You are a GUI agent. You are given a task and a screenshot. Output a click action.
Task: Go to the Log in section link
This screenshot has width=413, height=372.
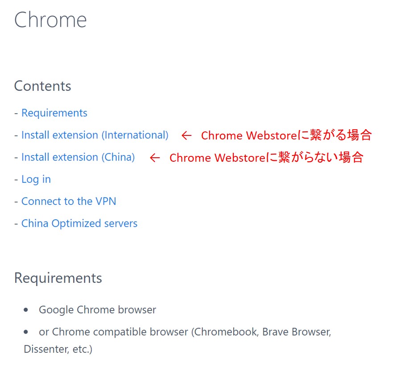pyautogui.click(x=36, y=179)
